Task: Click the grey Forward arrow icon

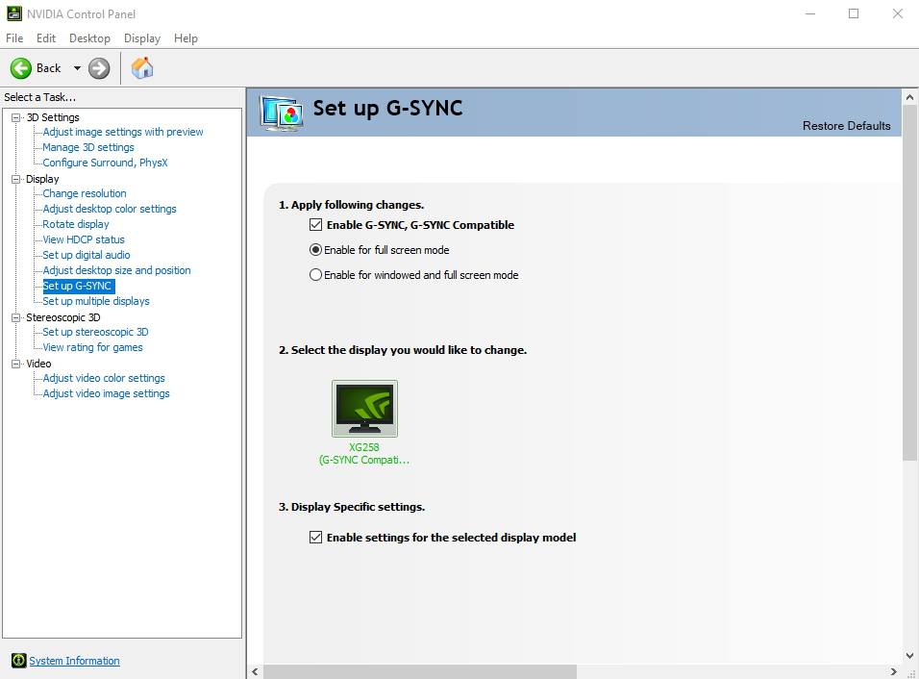Action: click(99, 68)
